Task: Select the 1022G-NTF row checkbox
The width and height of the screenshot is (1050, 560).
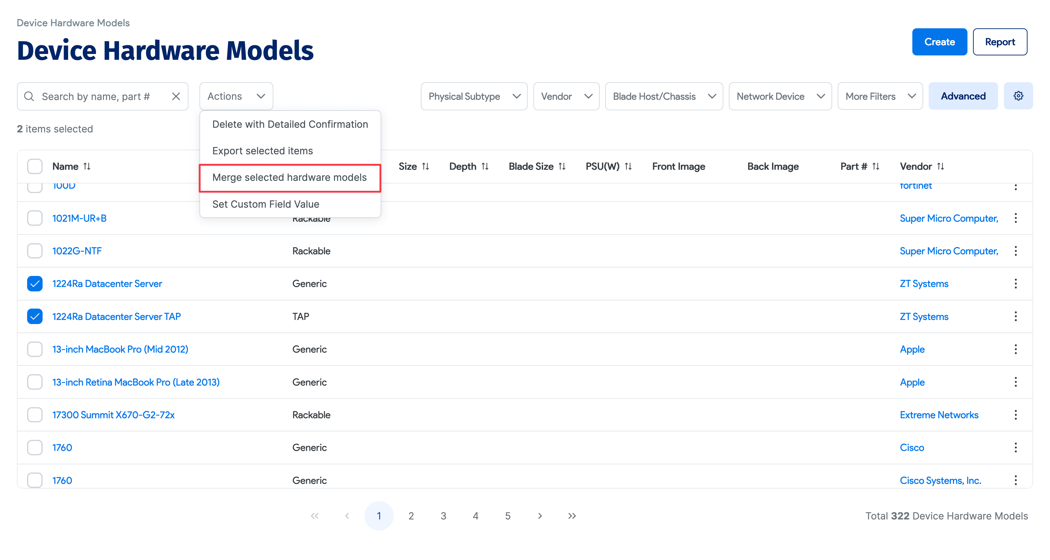Action: click(35, 251)
